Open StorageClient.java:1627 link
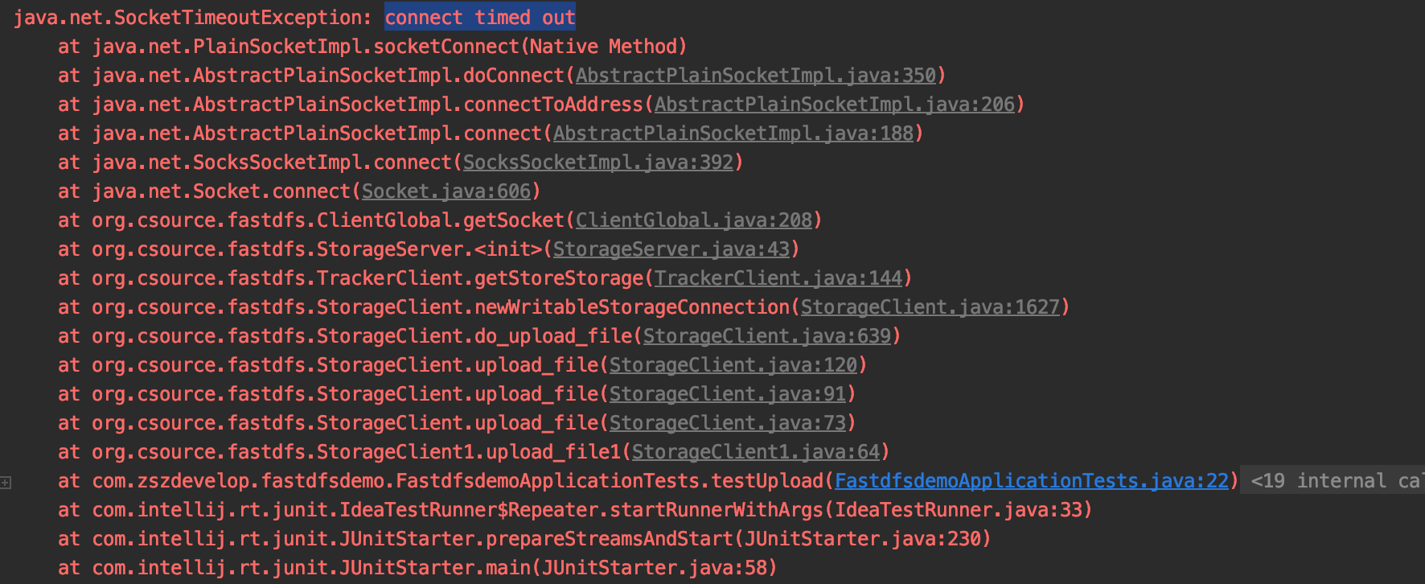The image size is (1425, 584). [930, 307]
